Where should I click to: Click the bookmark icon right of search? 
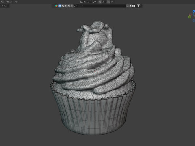130,6
